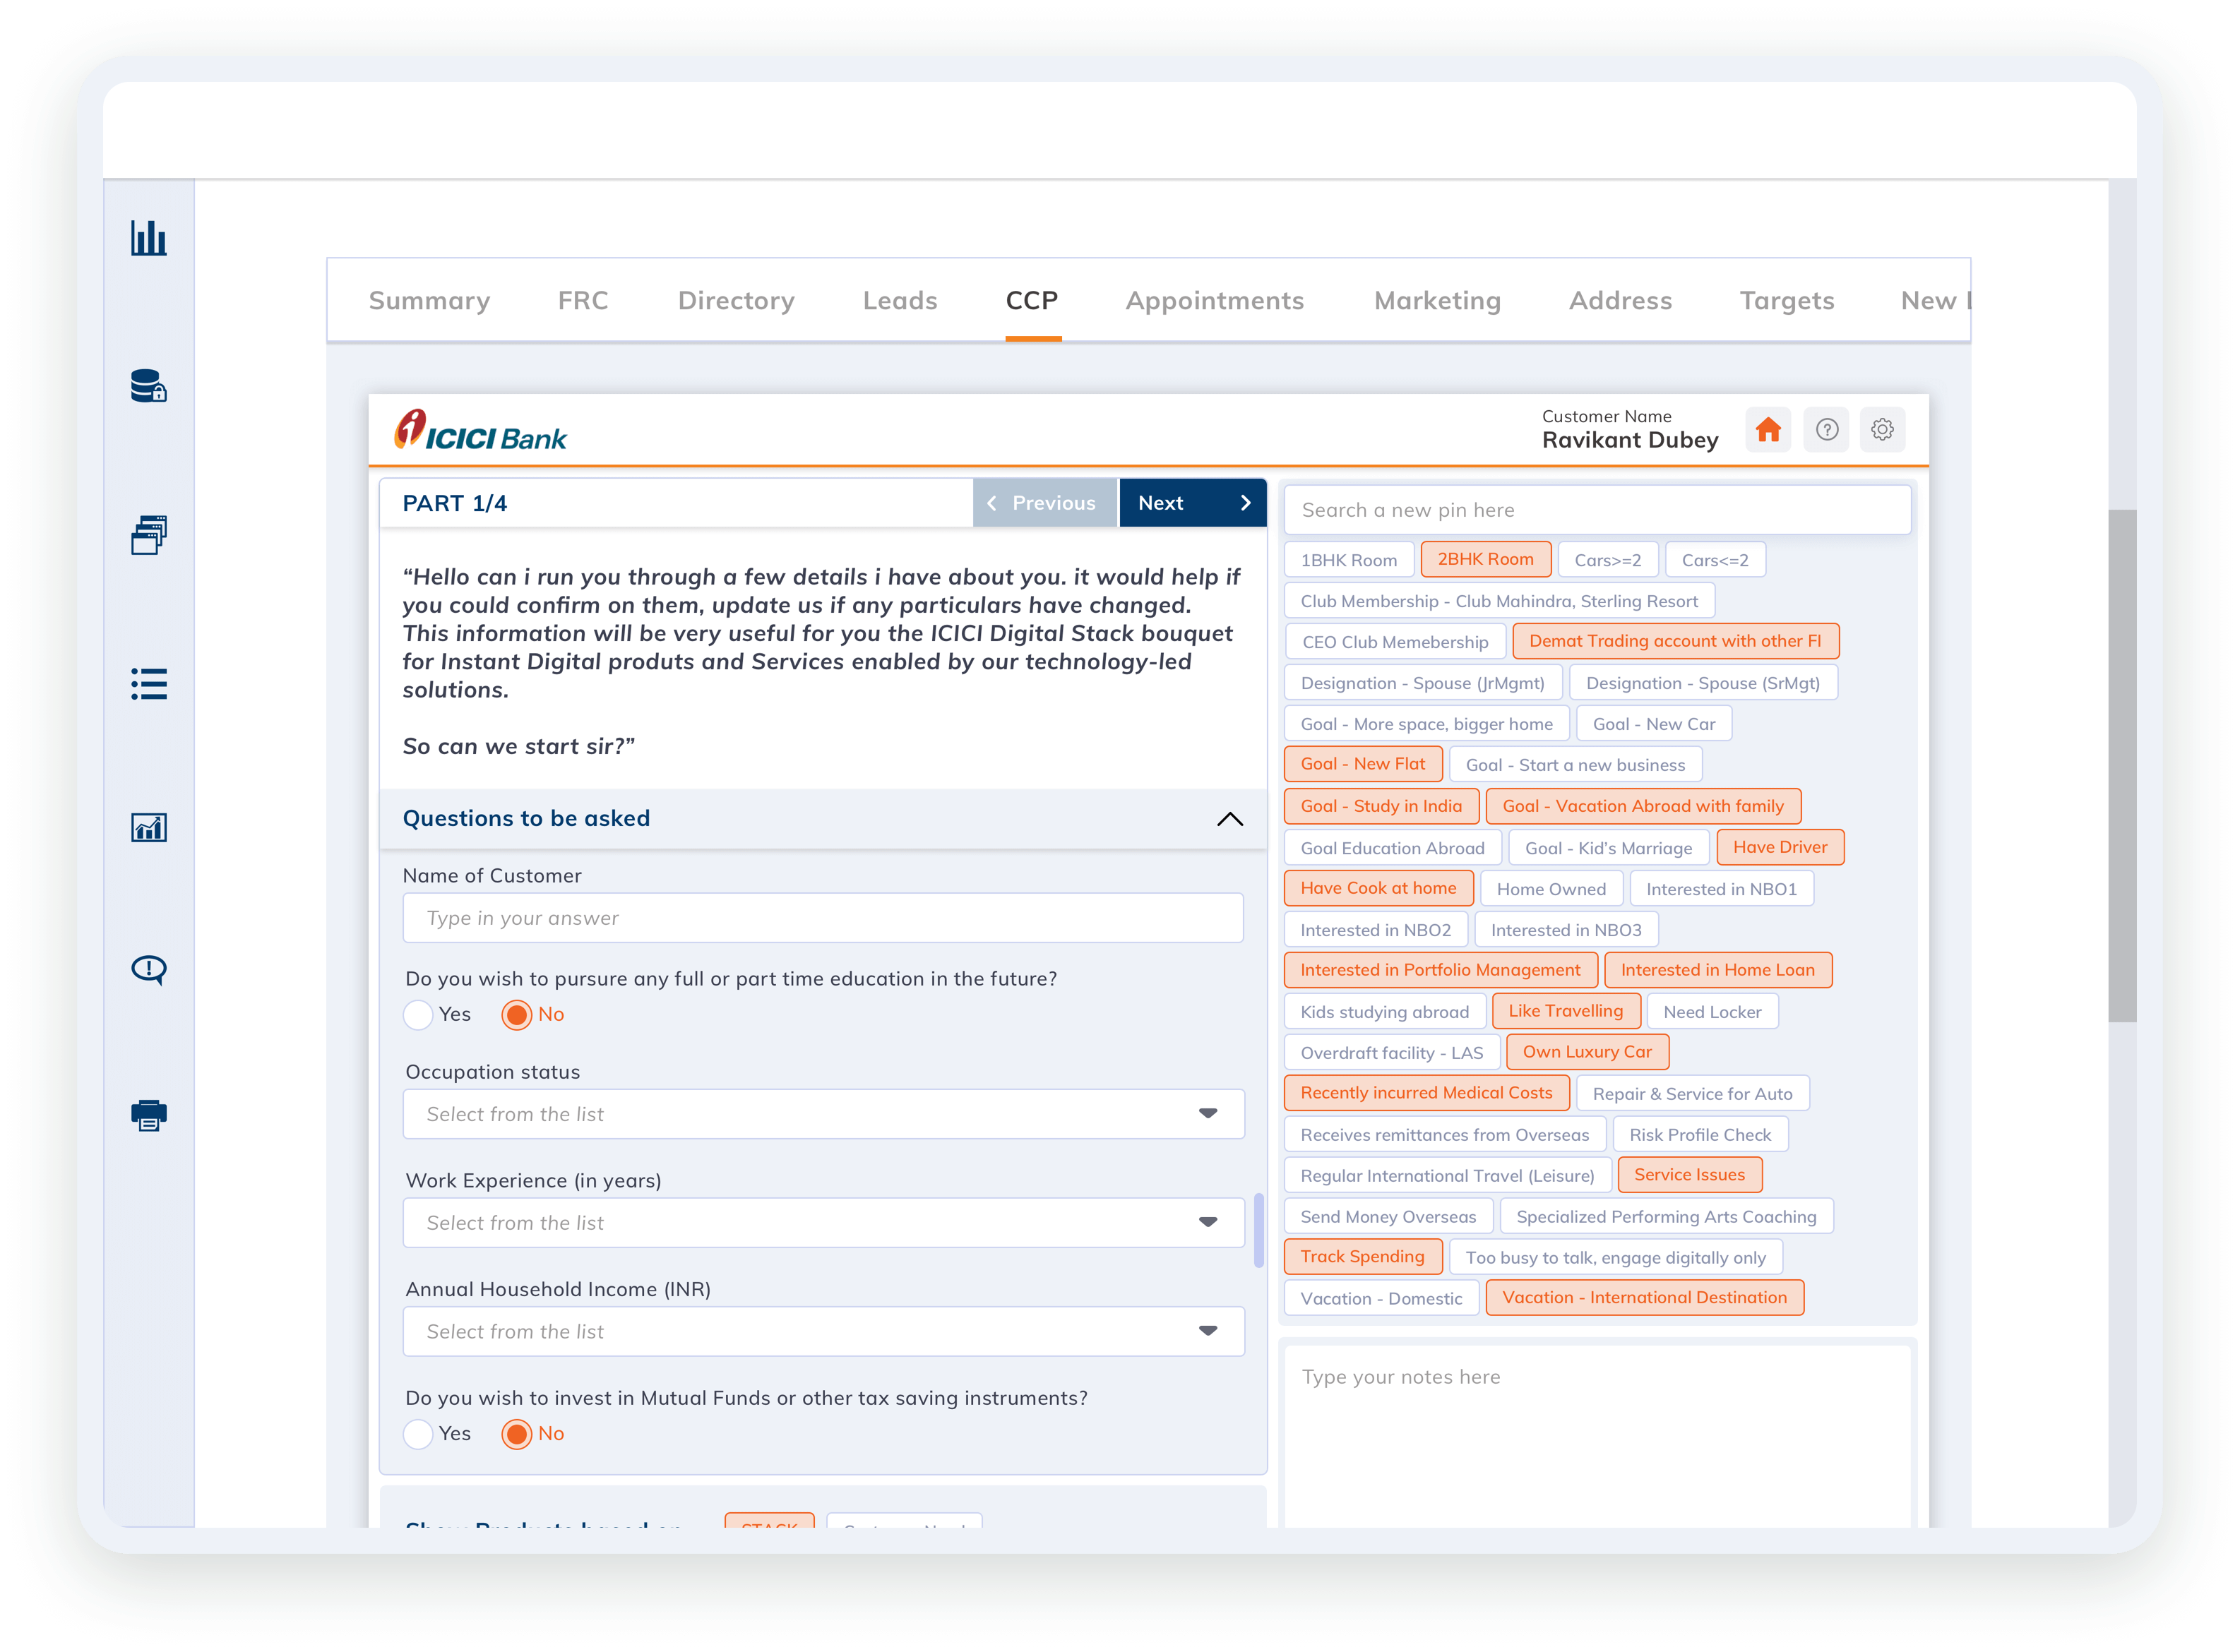Select No for future education question
Screen dimensions: 2240x1652
516,1015
